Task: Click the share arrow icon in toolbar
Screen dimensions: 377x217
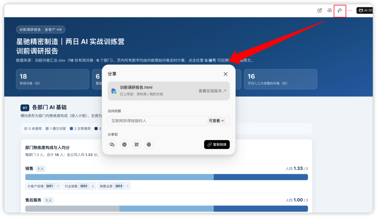Action: (x=340, y=10)
